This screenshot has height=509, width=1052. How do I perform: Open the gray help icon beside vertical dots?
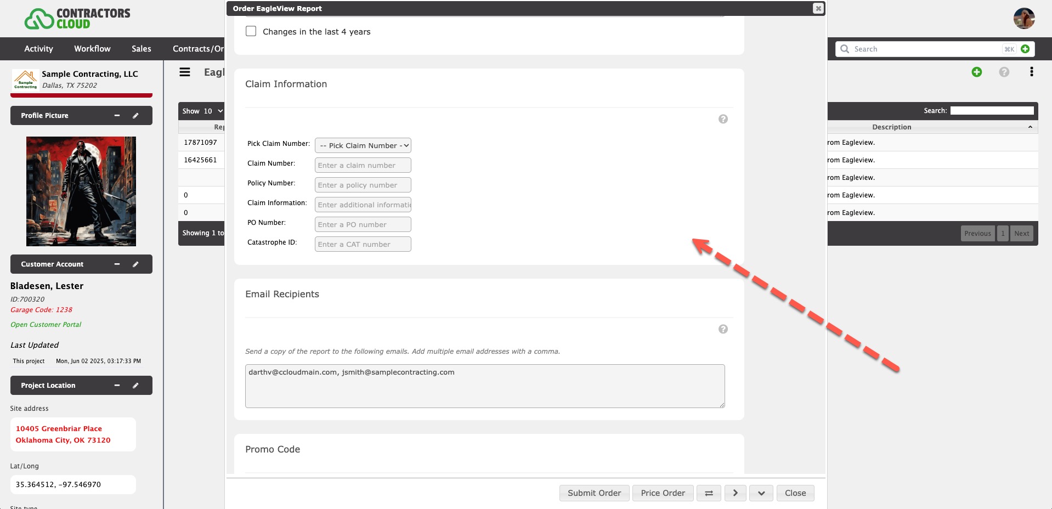coord(1004,72)
